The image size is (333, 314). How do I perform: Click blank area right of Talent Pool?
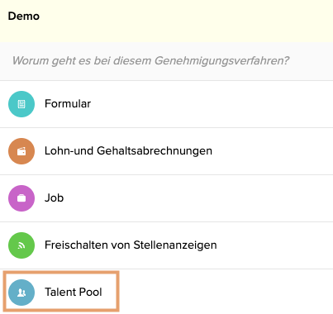pyautogui.click(x=226, y=293)
